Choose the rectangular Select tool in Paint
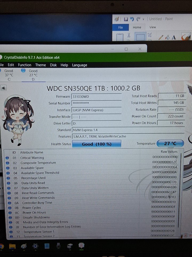The image size is (192, 257). pyautogui.click(x=140, y=36)
